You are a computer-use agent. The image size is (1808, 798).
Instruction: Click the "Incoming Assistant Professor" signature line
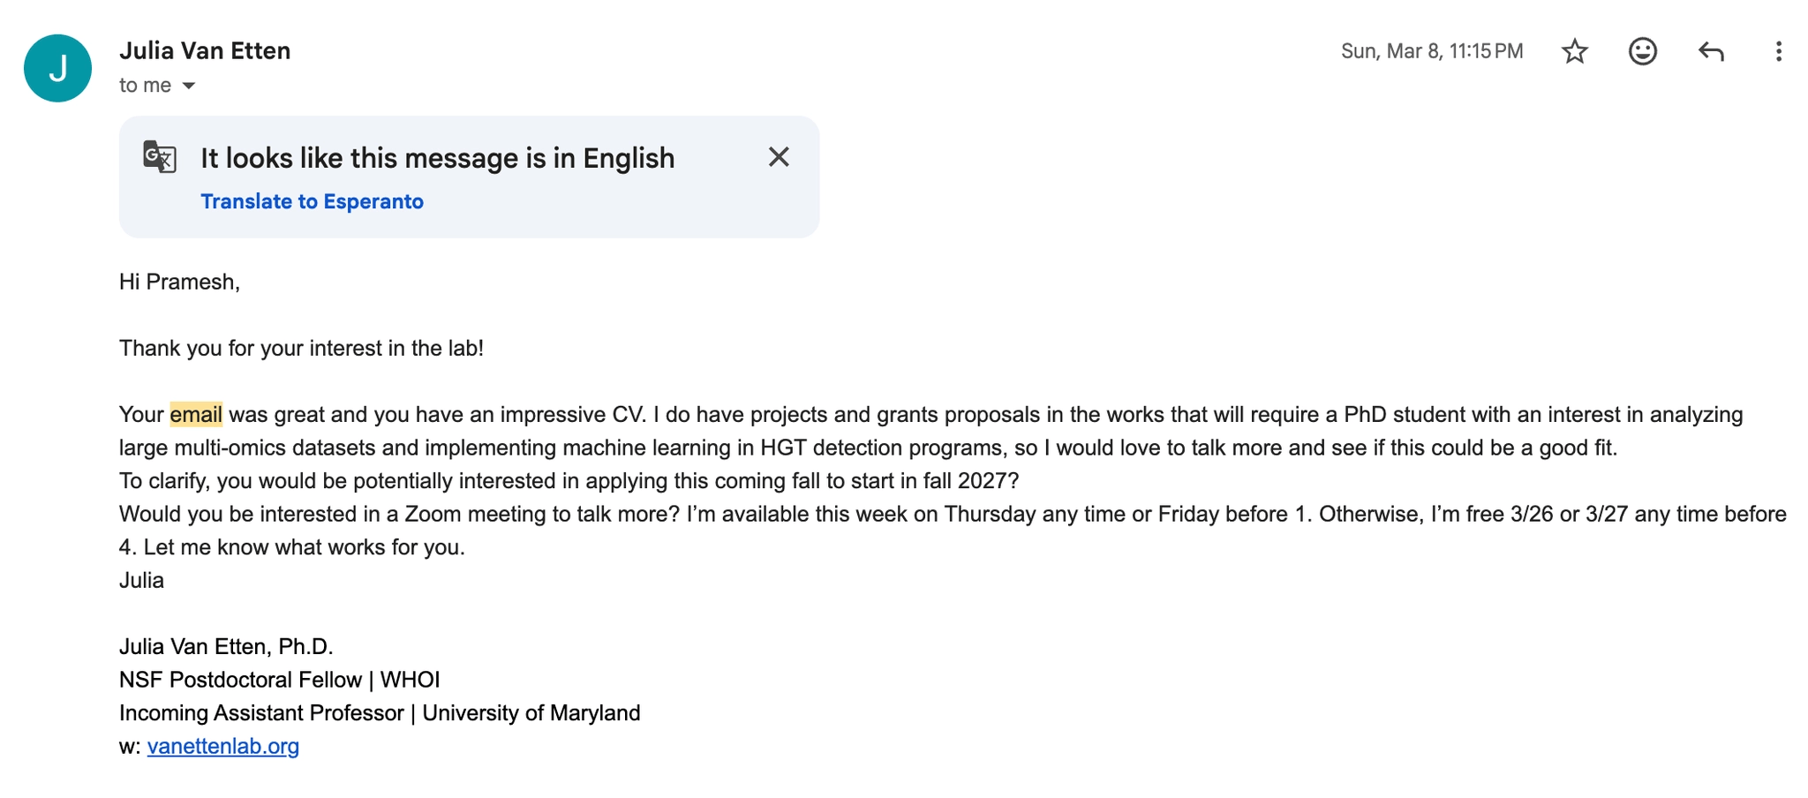[380, 712]
